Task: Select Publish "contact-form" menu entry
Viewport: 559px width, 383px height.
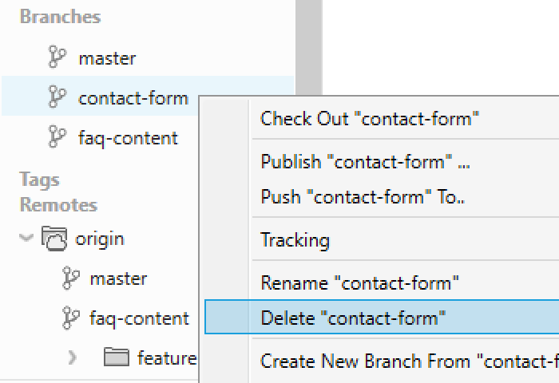Action: [365, 161]
